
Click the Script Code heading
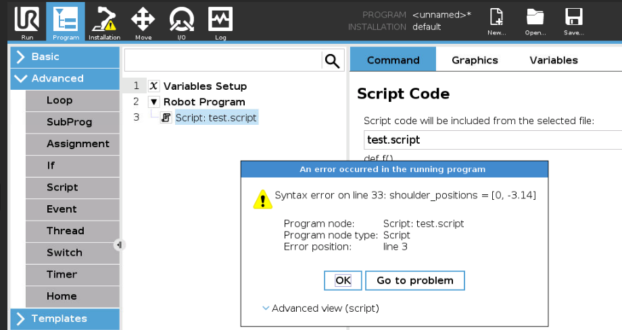point(403,94)
